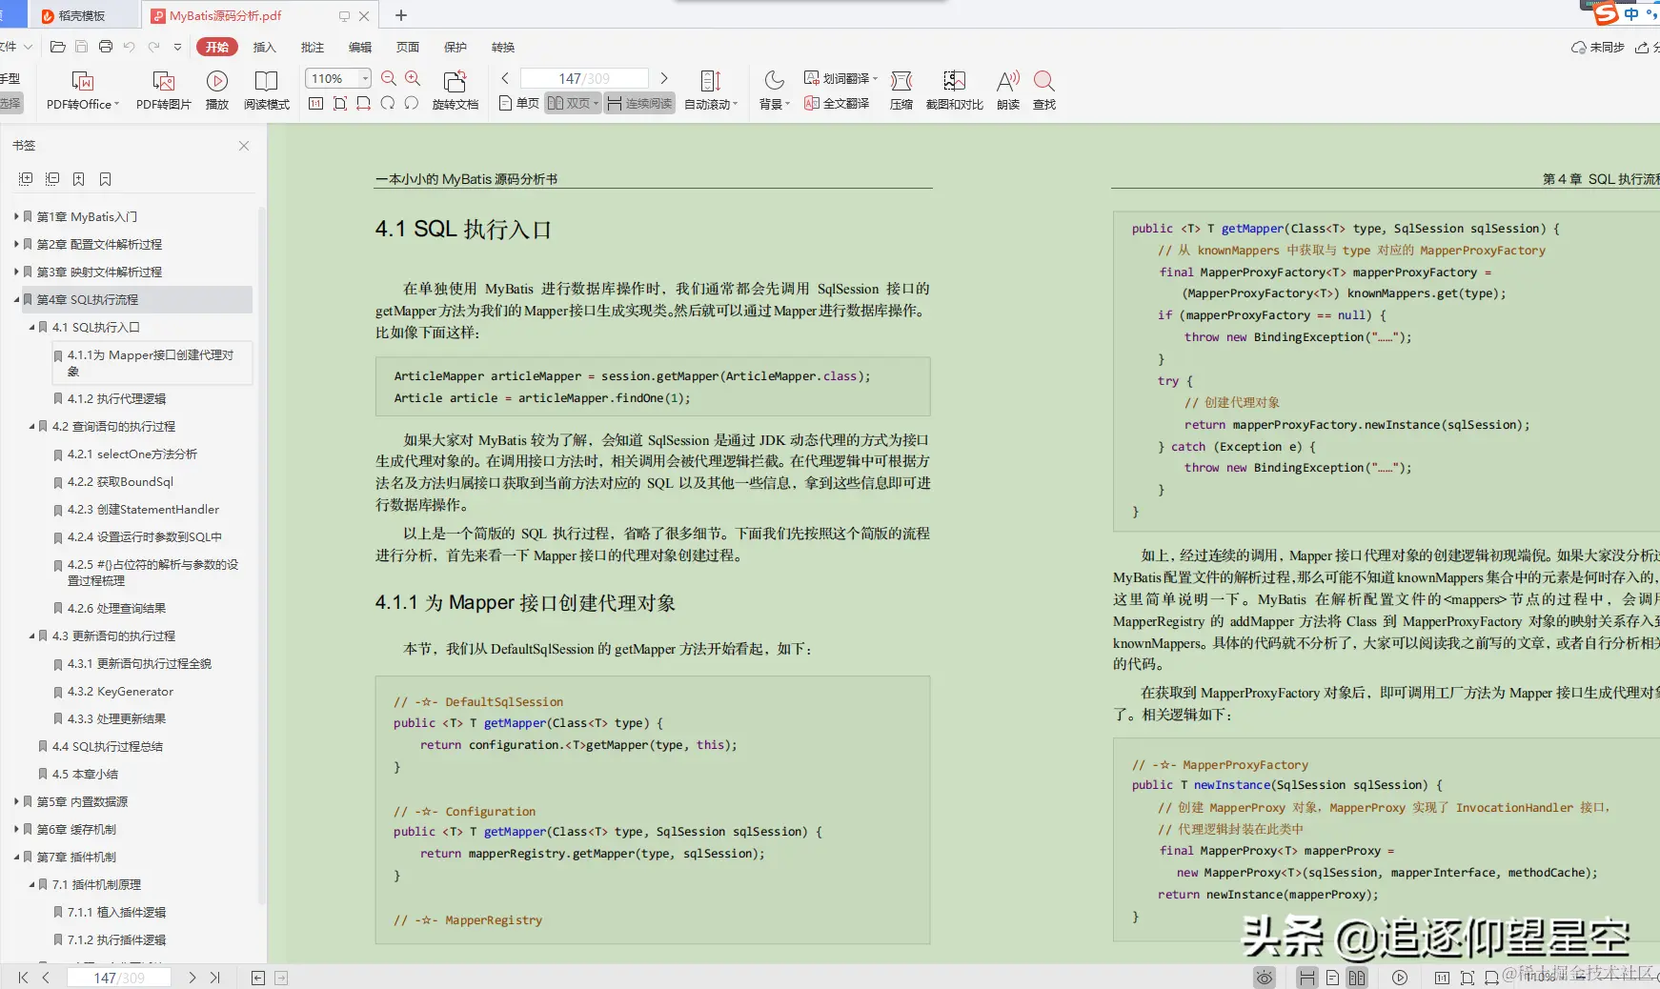Click the open file folder icon
Viewport: 1660px width, 989px height.
[58, 47]
